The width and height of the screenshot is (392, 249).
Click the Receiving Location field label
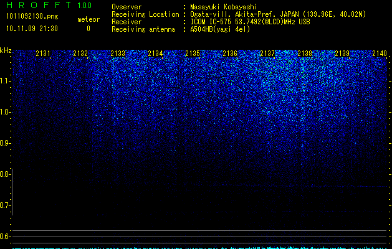coord(145,14)
